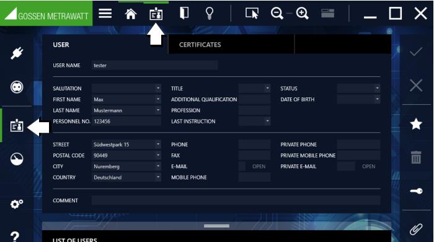434x242 pixels.
Task: Click the grey layout panel icon
Action: coord(328,13)
